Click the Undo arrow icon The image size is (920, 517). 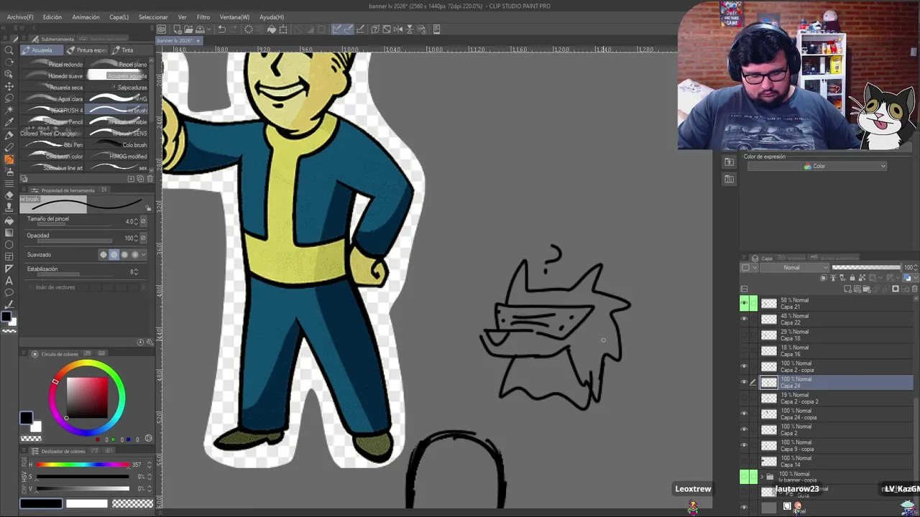(x=221, y=29)
